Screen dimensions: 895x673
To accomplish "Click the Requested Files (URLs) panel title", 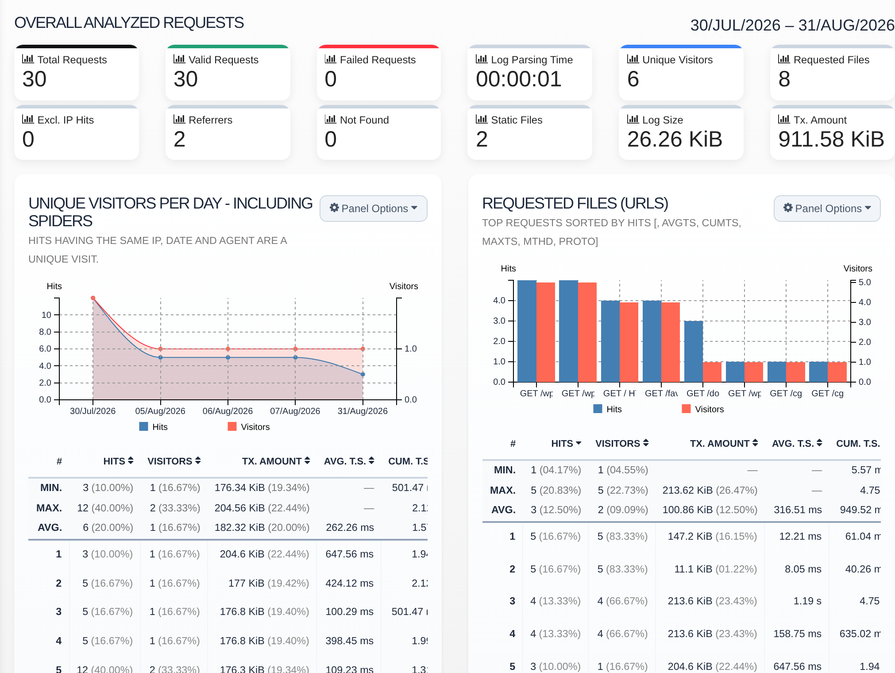I will (x=575, y=203).
